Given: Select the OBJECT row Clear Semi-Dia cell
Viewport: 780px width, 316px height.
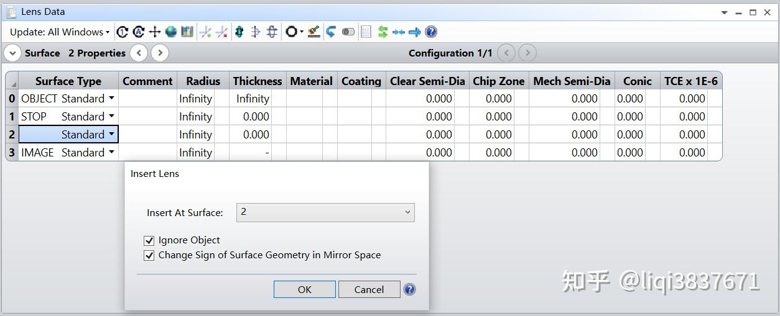Looking at the screenshot, I should [x=421, y=99].
